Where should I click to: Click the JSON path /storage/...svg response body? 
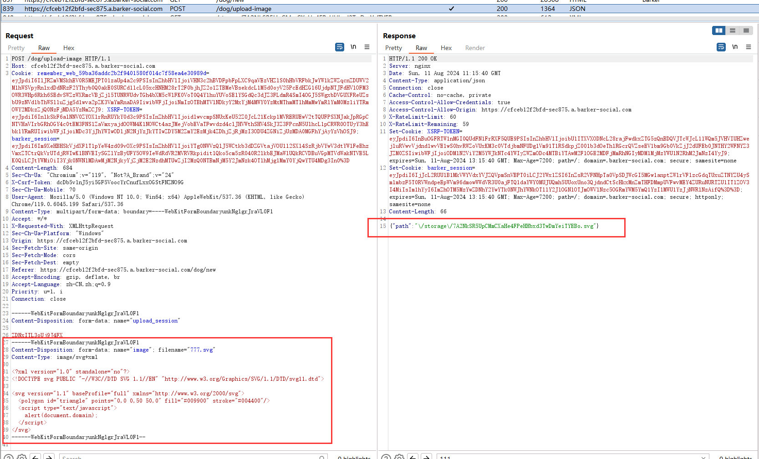point(494,226)
